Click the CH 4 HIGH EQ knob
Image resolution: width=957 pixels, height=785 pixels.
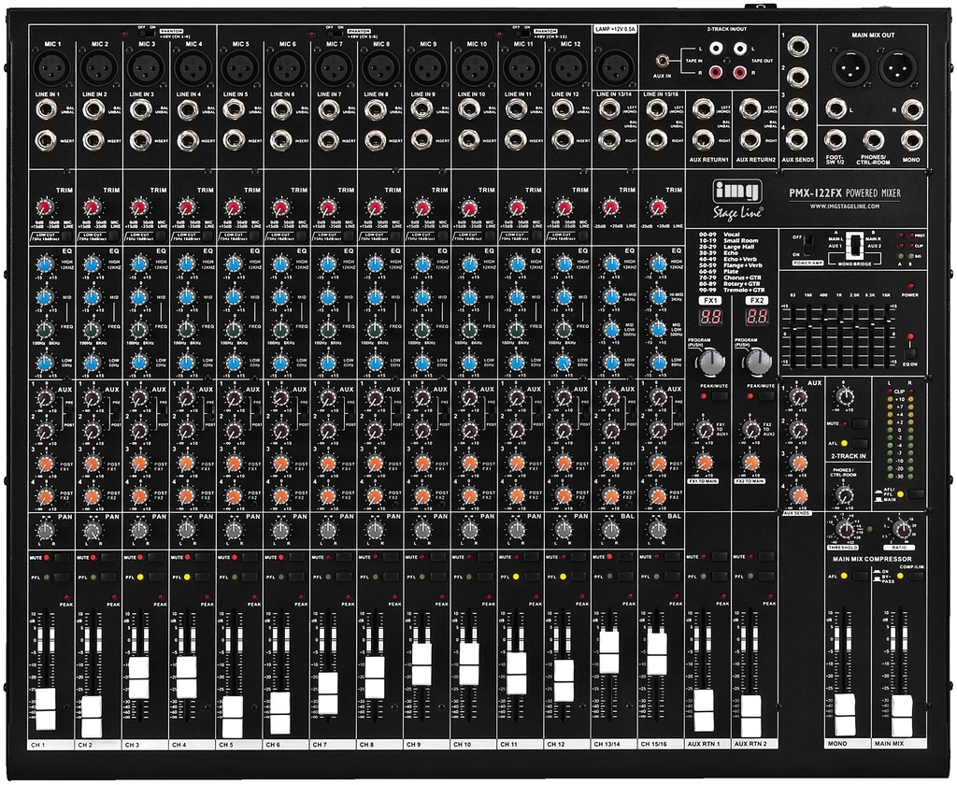pos(186,264)
